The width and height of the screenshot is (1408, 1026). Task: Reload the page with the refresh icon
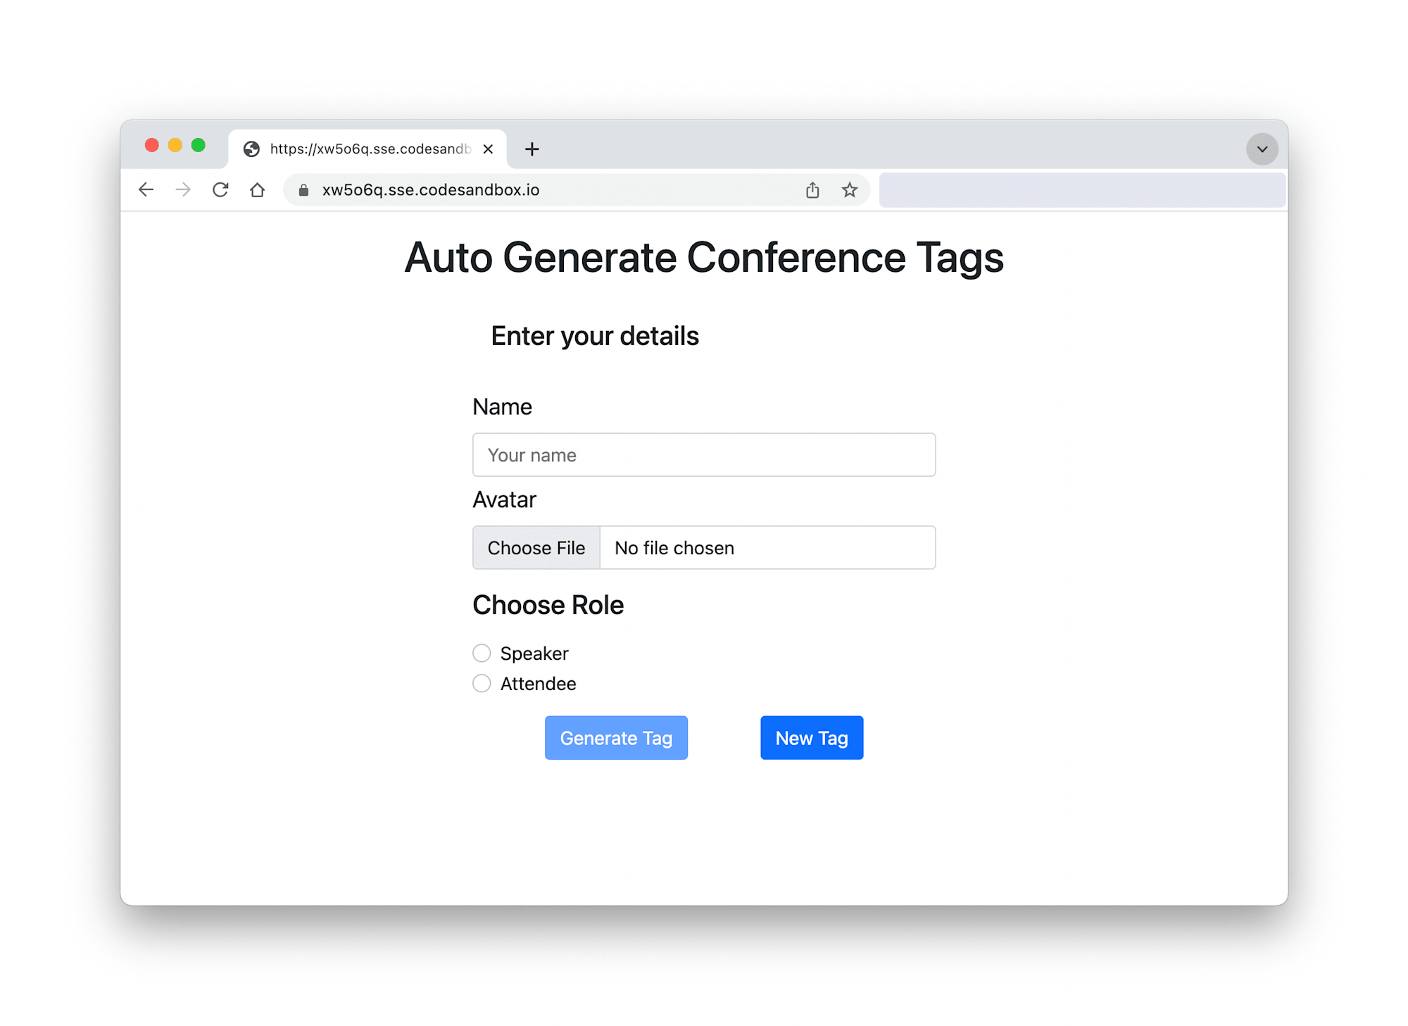[x=220, y=189]
